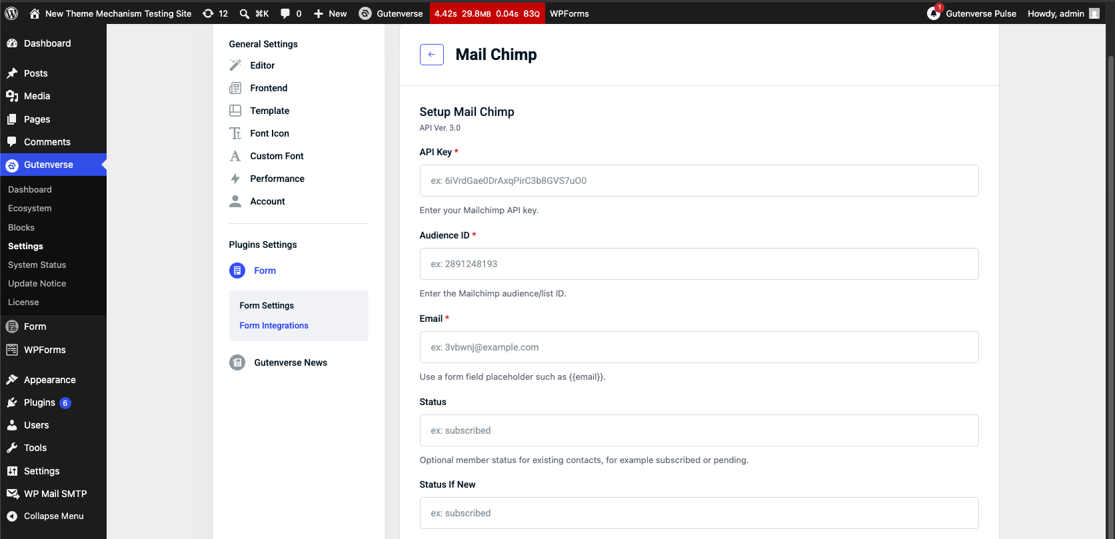Viewport: 1115px width, 539px height.
Task: Open the New content menu
Action: coord(330,13)
